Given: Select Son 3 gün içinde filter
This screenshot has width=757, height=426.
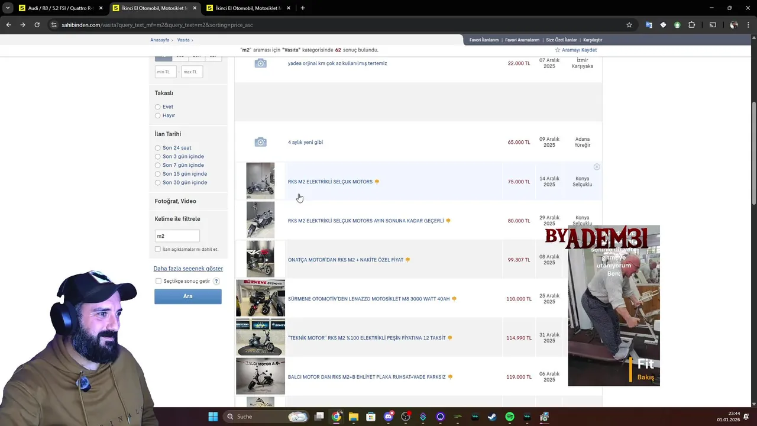Looking at the screenshot, I should [158, 157].
